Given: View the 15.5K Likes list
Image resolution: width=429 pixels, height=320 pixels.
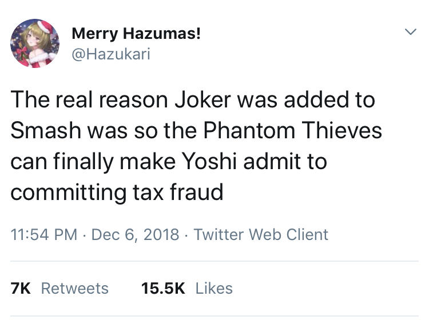Looking at the screenshot, I should [x=187, y=288].
